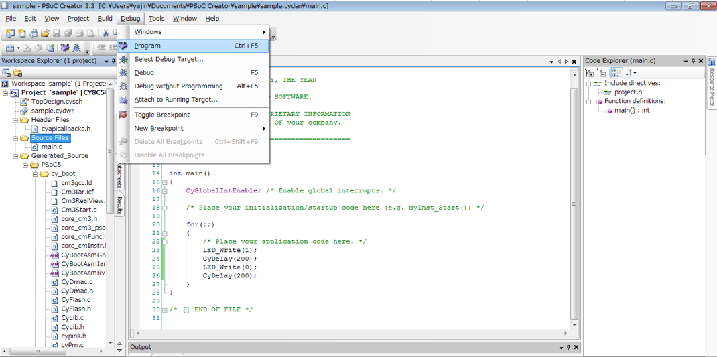Choose Debug without Programming menu entry

(x=194, y=86)
